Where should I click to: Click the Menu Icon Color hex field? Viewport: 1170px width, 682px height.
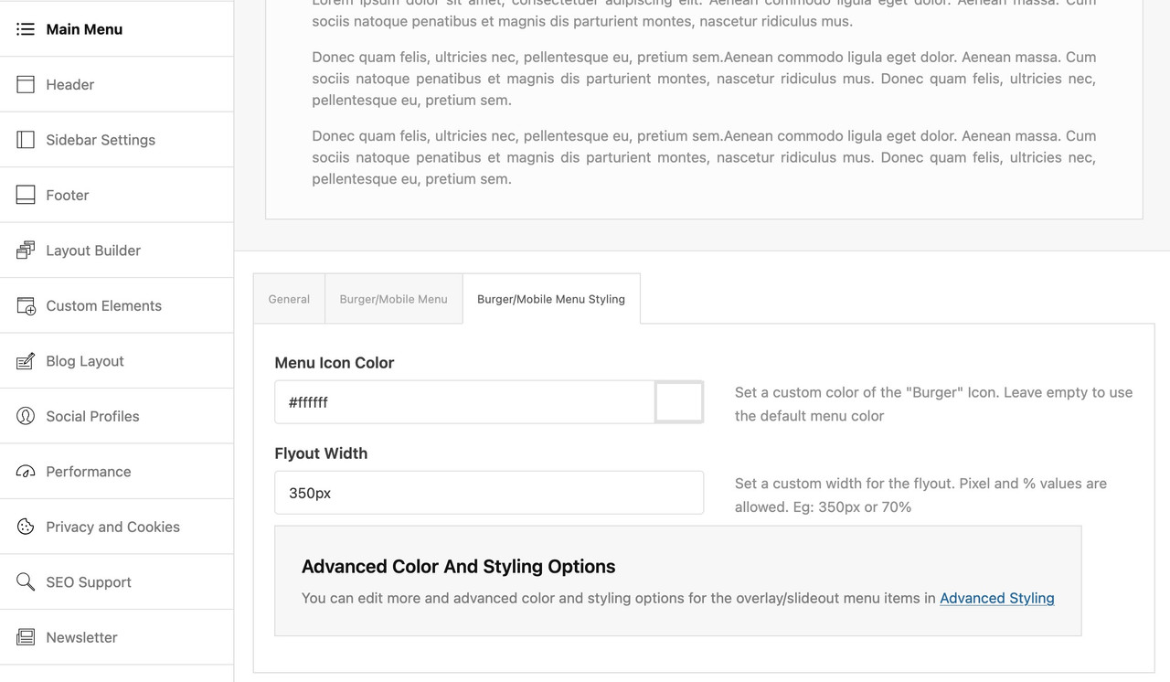point(464,402)
